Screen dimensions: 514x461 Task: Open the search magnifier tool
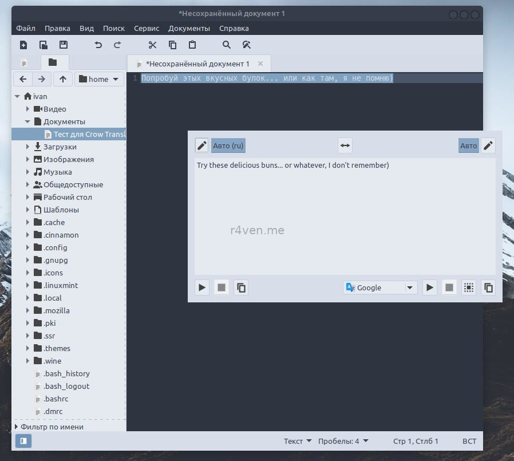click(227, 45)
